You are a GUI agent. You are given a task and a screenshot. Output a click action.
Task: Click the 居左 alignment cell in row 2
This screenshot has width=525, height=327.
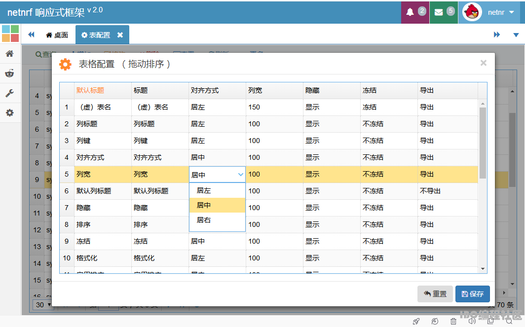[217, 124]
